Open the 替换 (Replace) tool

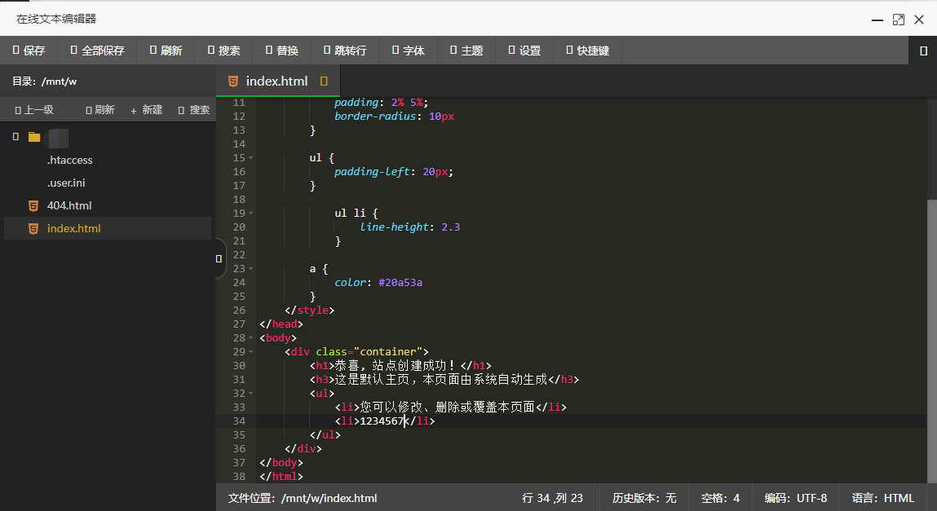[281, 51]
